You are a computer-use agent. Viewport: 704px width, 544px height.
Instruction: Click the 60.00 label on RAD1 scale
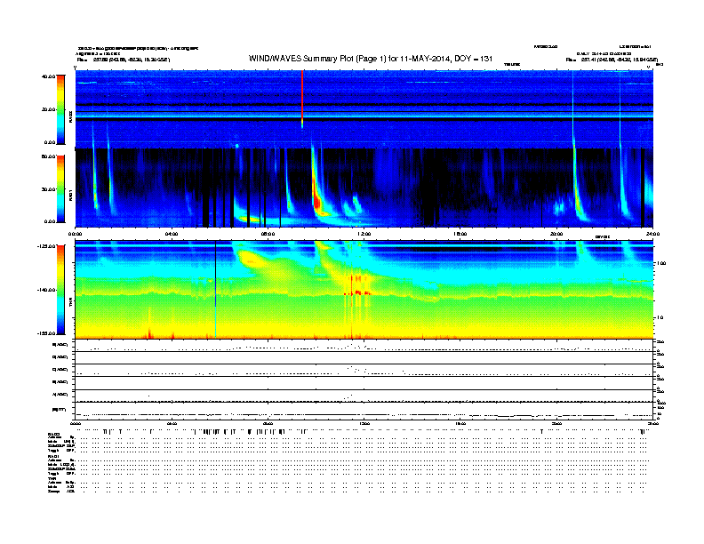click(x=49, y=156)
